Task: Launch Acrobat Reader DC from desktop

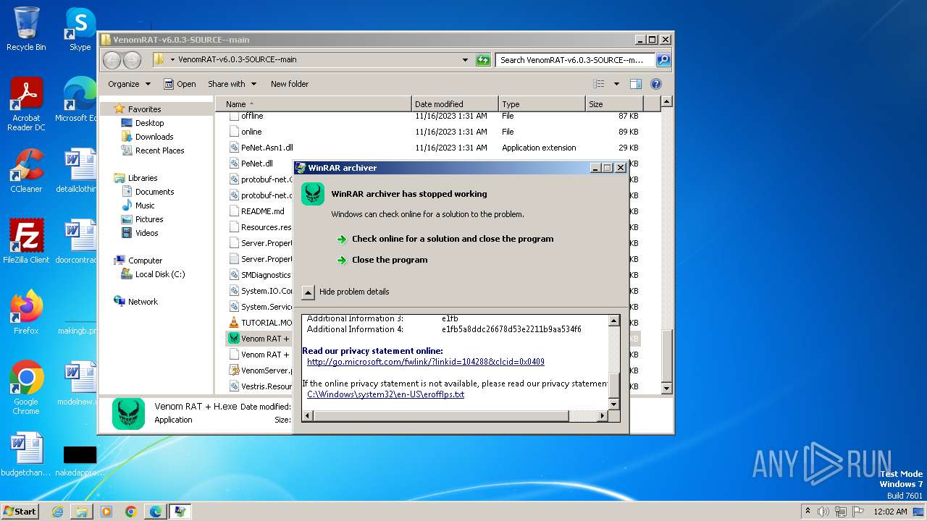Action: [x=26, y=104]
